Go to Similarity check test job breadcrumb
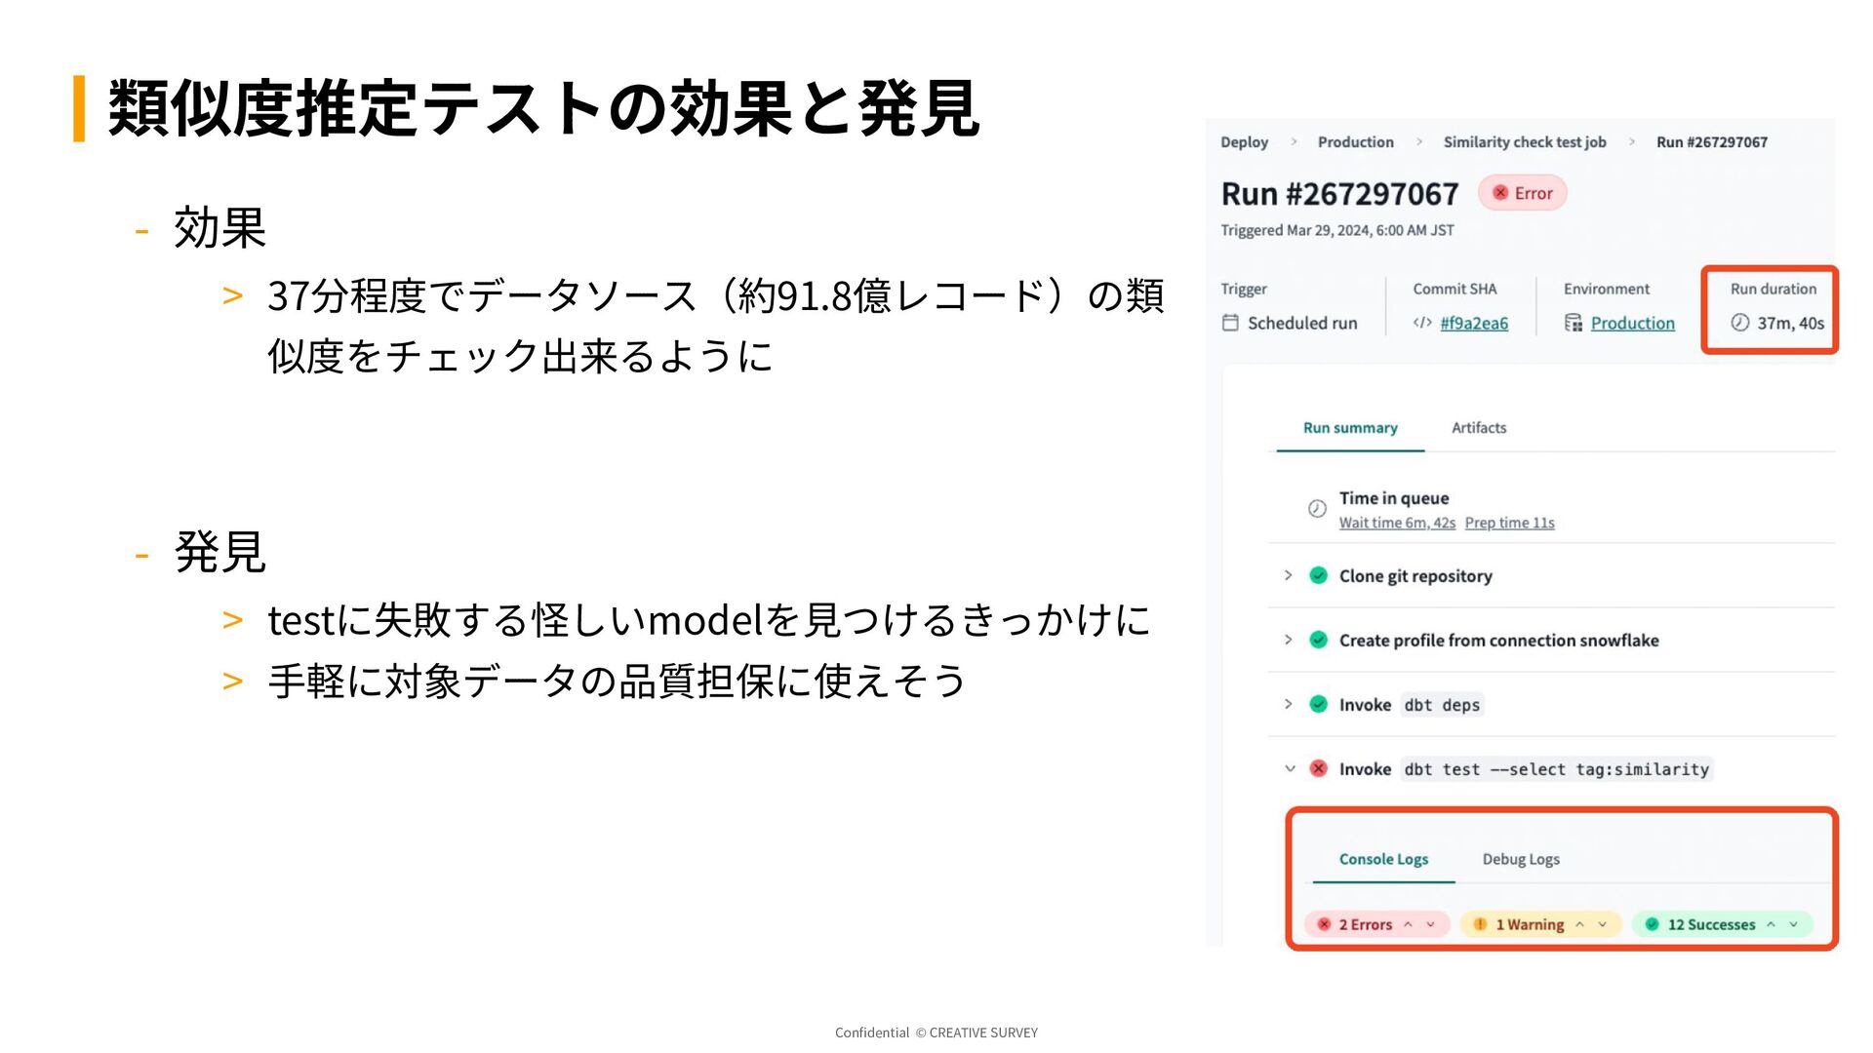Viewport: 1873px width, 1053px height. 1524,142
